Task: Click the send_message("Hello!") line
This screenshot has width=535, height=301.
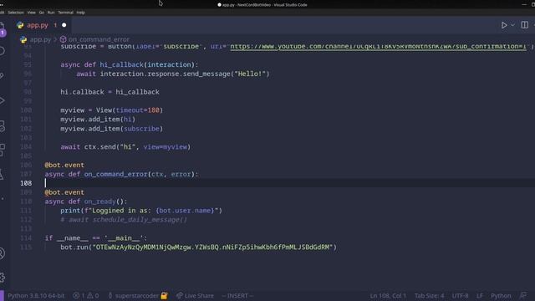Action: pos(173,74)
